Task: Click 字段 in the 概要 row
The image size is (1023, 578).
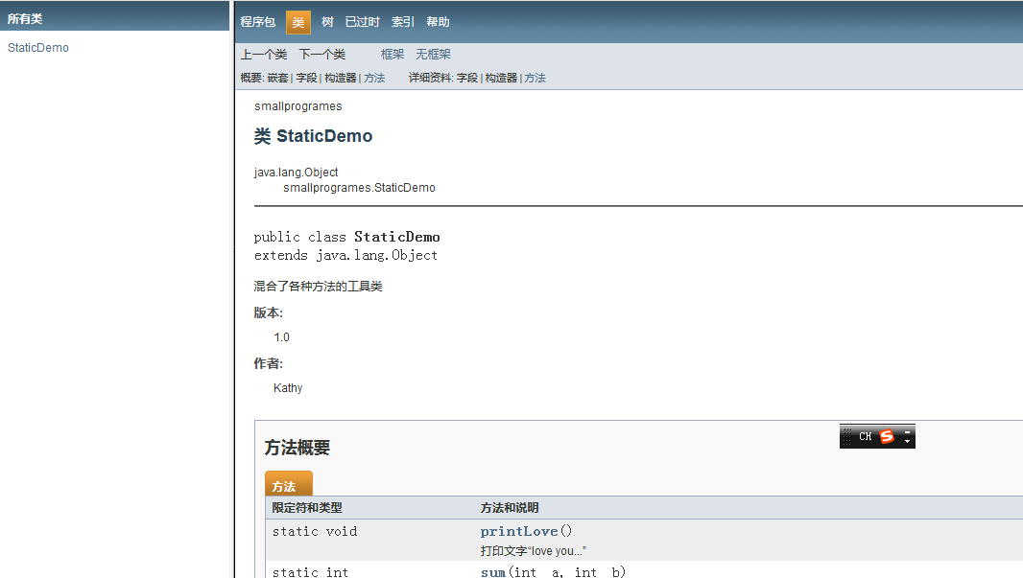Action: coord(307,79)
